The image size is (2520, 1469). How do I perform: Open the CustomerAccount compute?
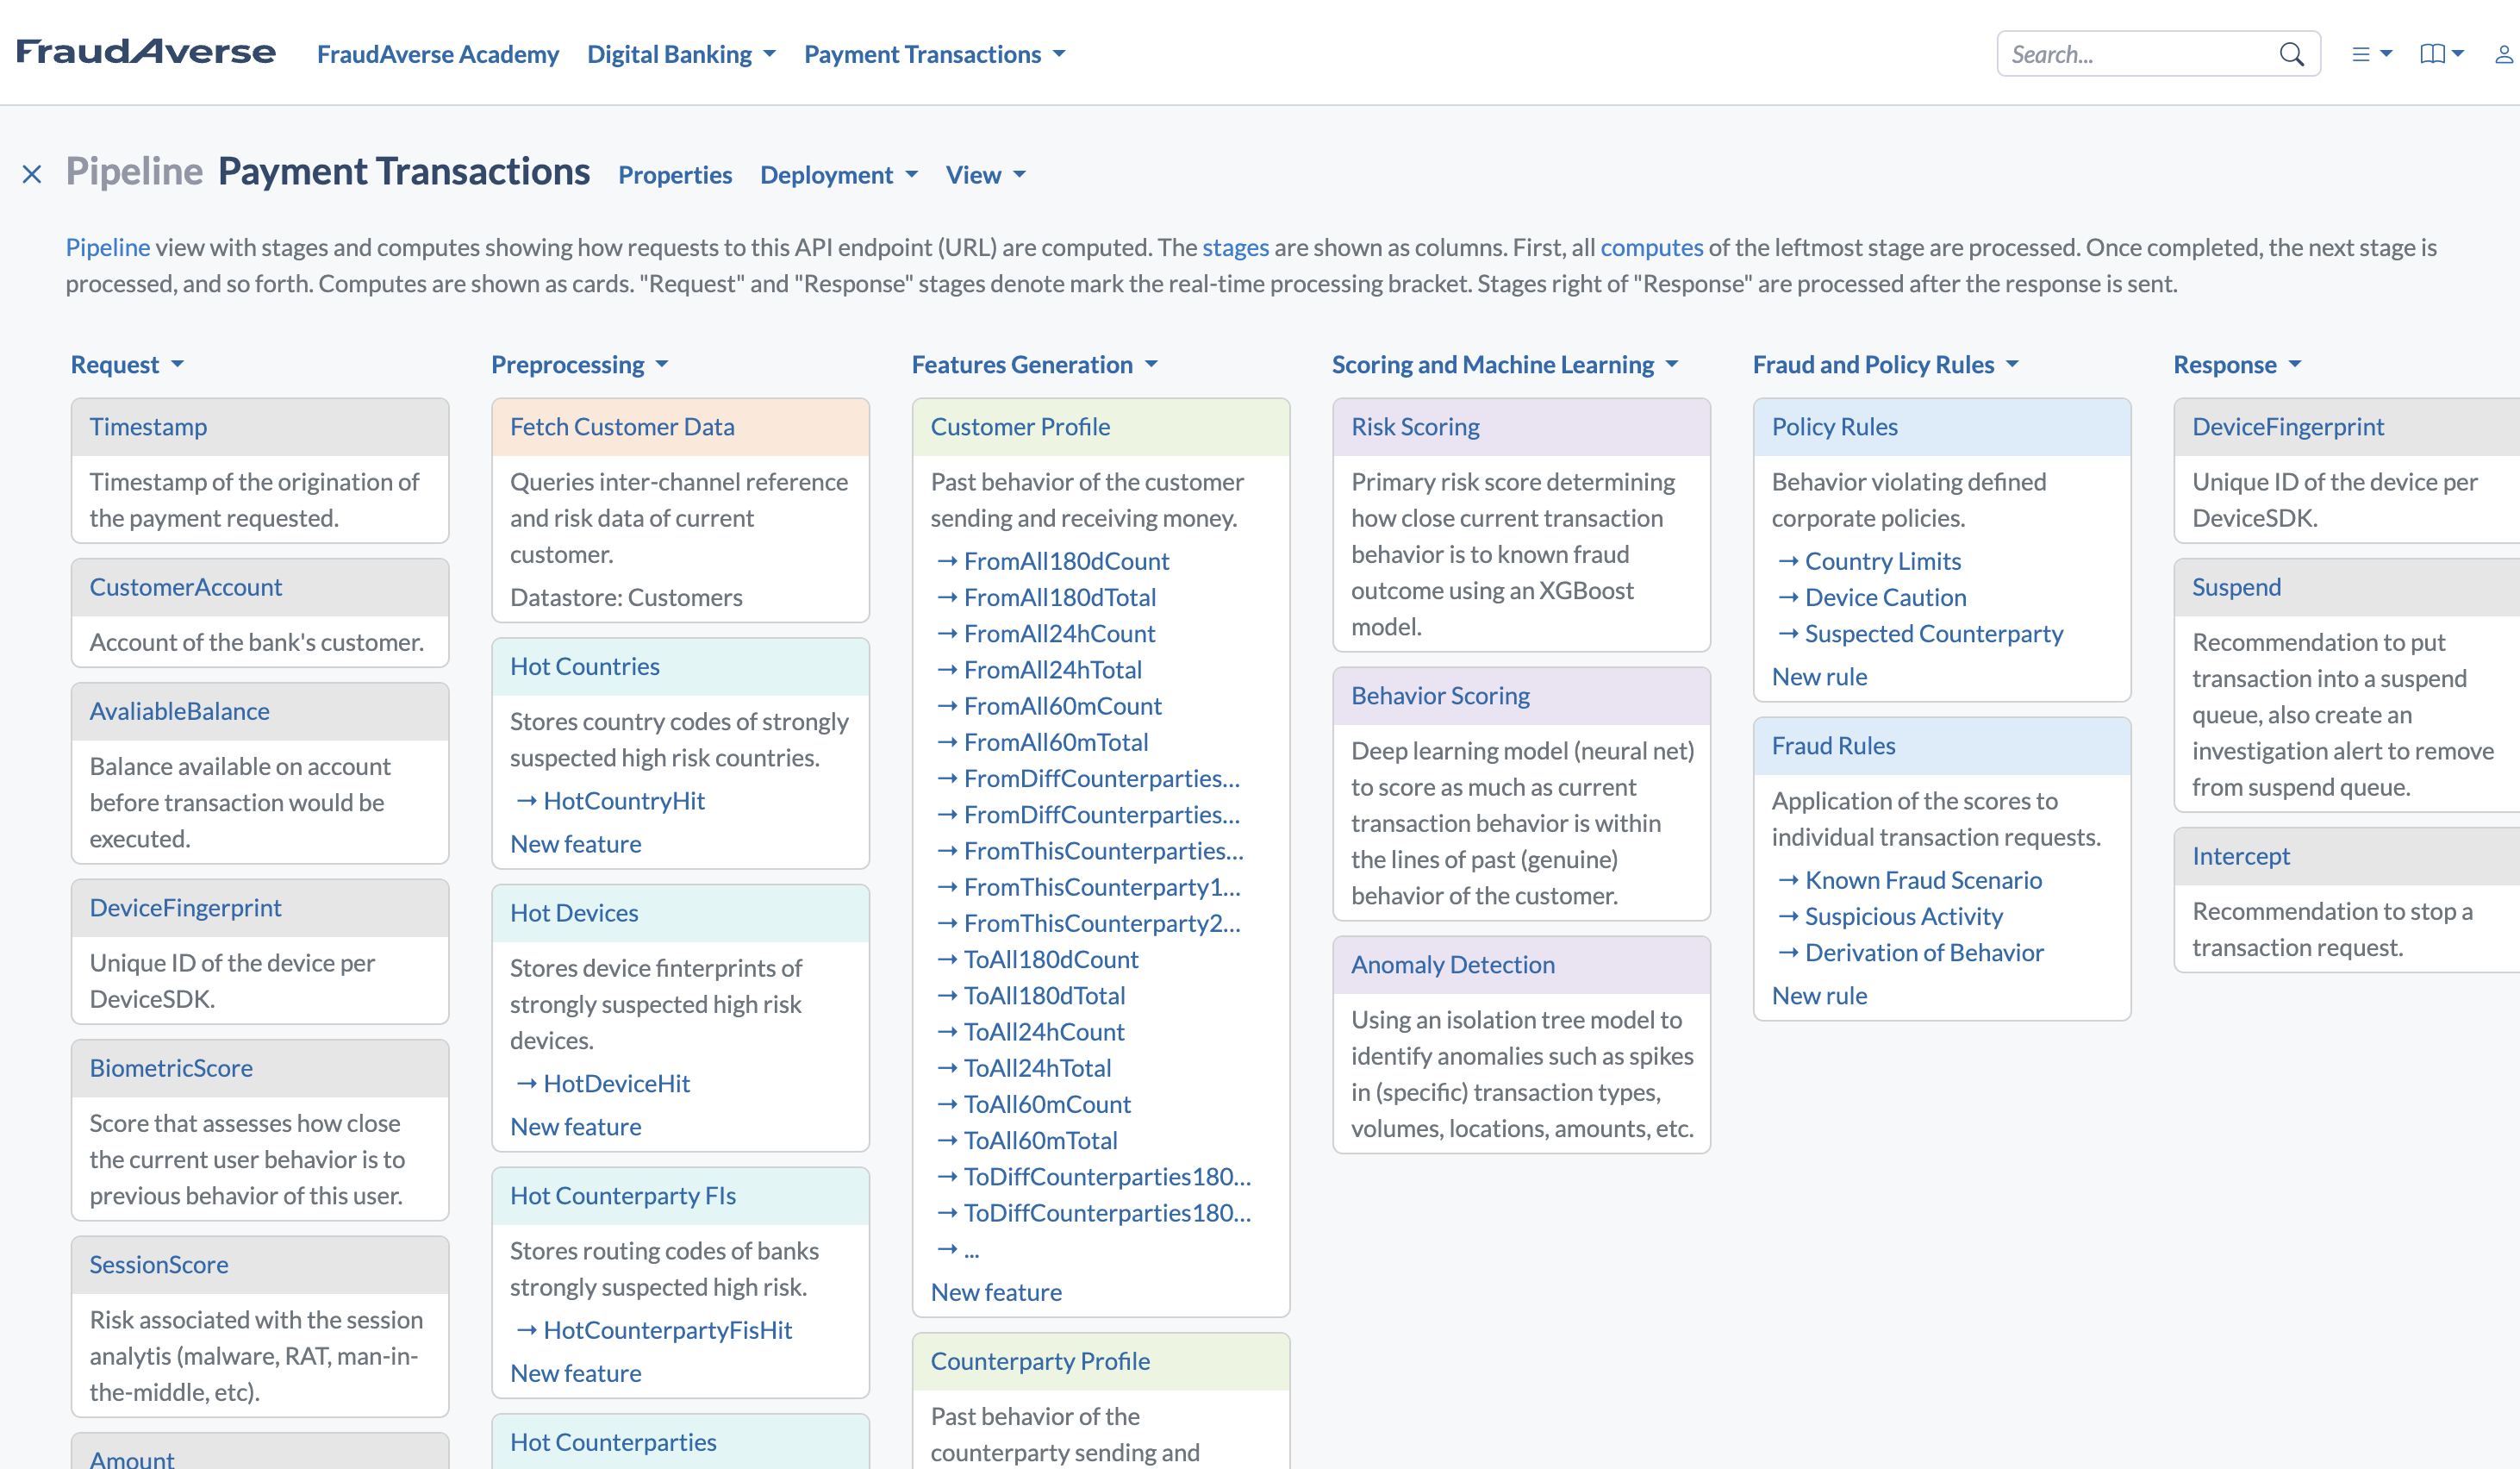[x=186, y=586]
